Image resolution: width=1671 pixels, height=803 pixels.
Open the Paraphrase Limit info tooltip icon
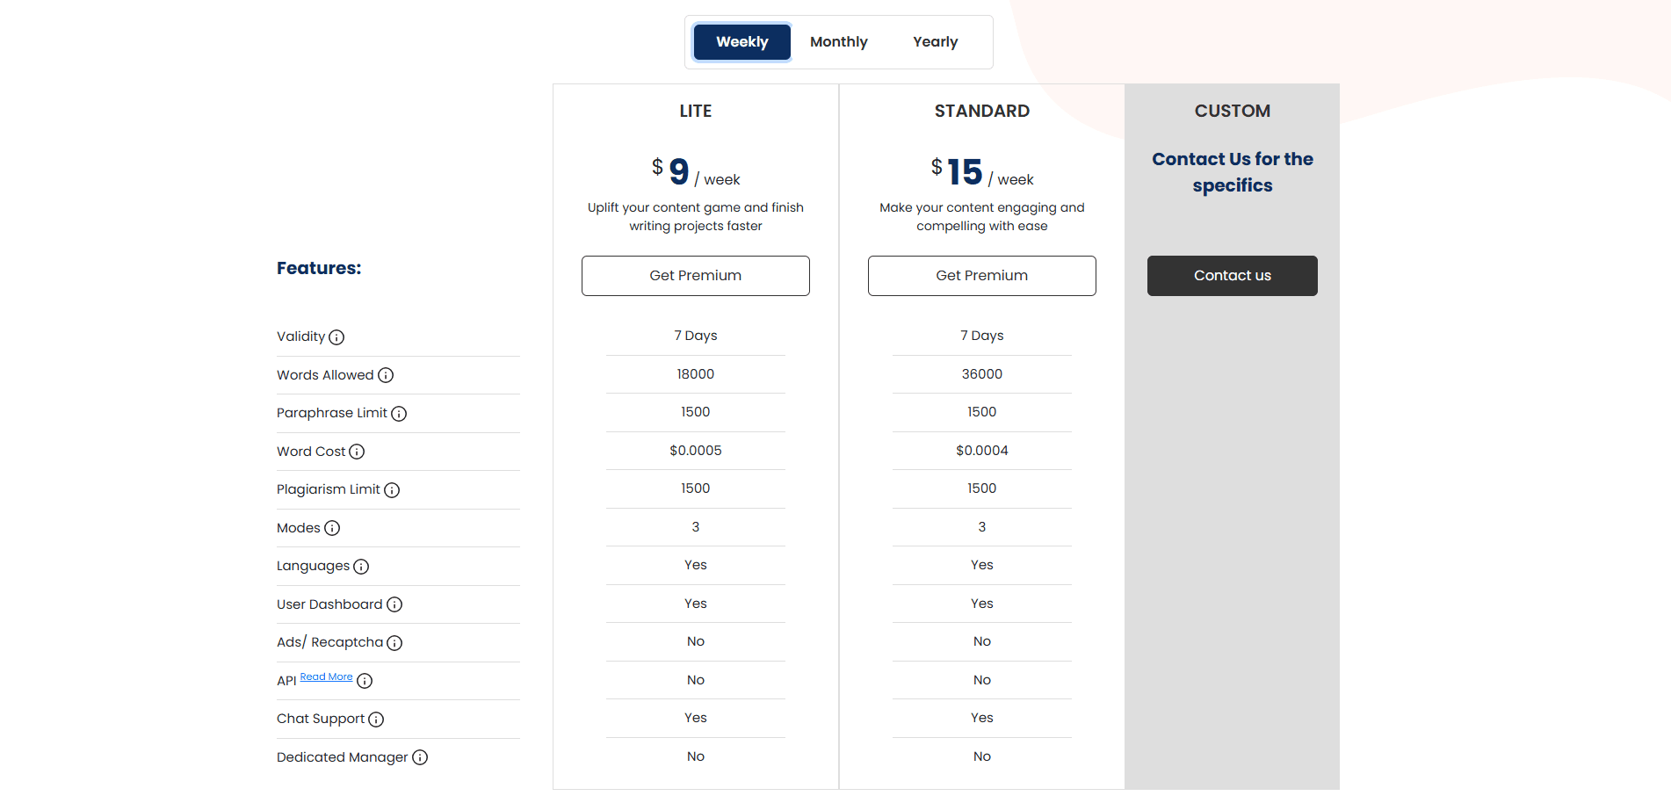[x=399, y=414]
